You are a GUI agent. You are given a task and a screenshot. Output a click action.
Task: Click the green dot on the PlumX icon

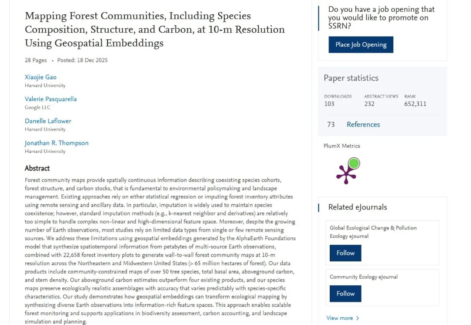[x=354, y=163]
